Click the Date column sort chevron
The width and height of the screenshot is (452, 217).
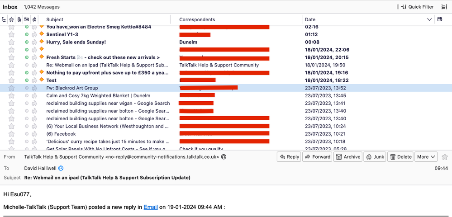tap(429, 19)
